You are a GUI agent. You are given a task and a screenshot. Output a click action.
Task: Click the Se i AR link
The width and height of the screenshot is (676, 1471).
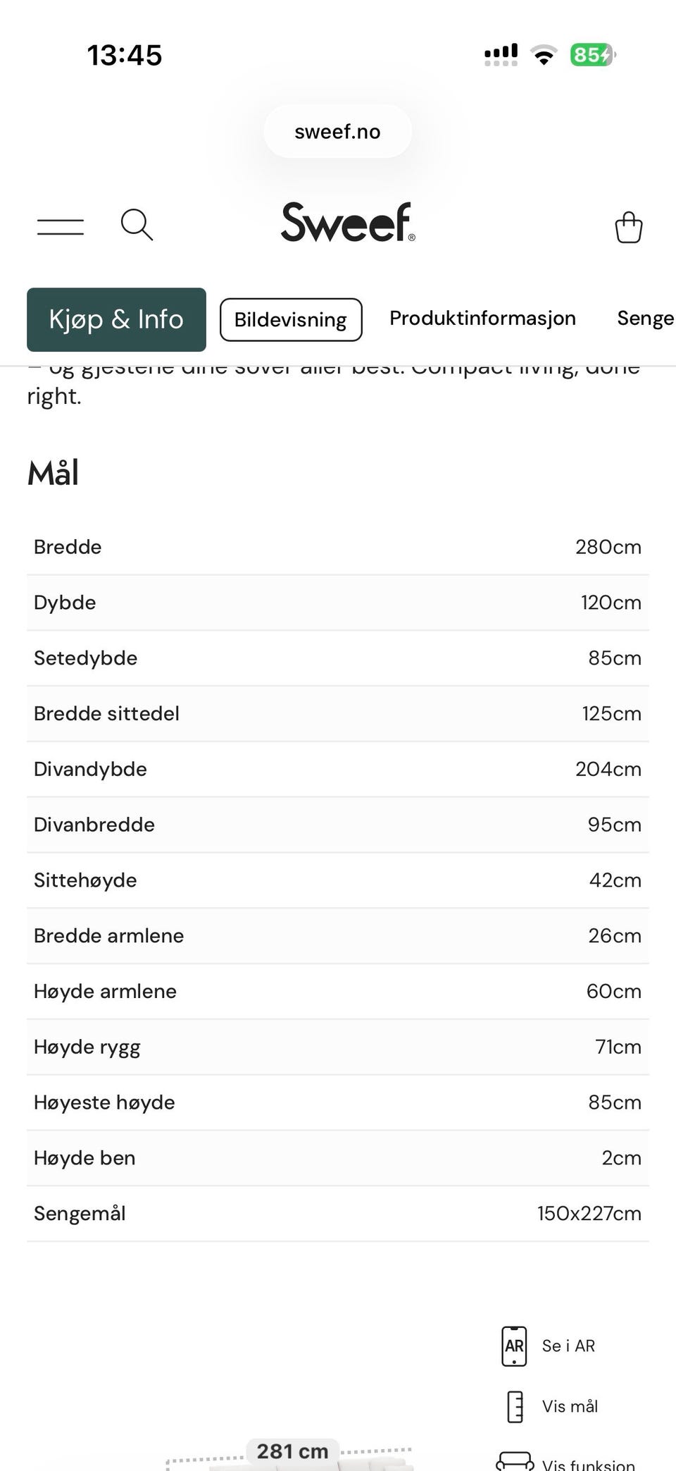click(x=568, y=1346)
